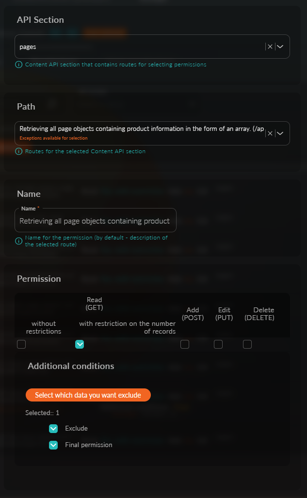
Task: Enable Read without restrictions checkbox
Action: pyautogui.click(x=21, y=344)
